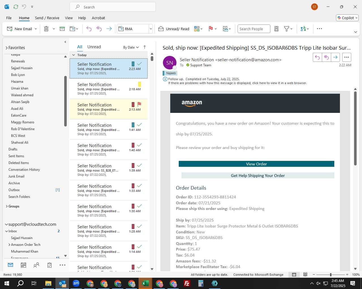This screenshot has height=289, width=362.
Task: Toggle completed checkmark on 2:23 AM message
Action: pyautogui.click(x=139, y=64)
